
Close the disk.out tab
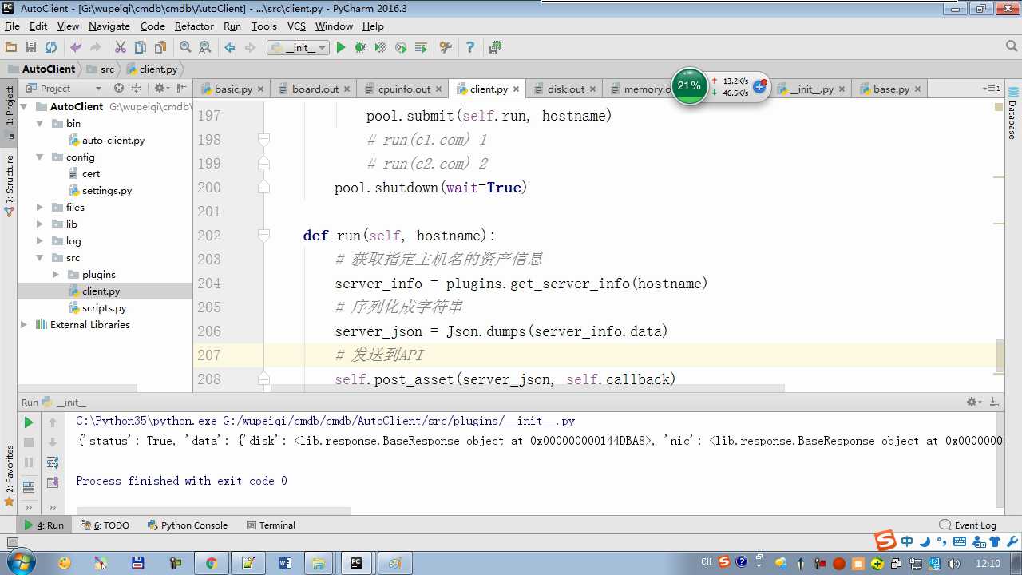592,89
